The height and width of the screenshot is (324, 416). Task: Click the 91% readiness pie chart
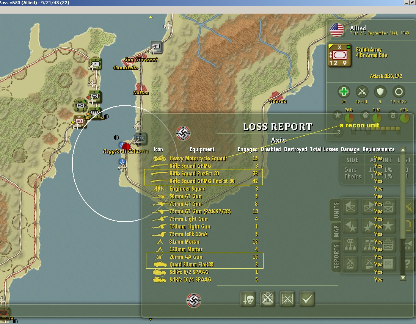[x=377, y=118]
